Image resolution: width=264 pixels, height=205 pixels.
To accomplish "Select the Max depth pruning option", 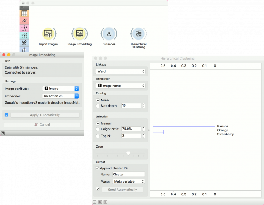I will (x=98, y=106).
